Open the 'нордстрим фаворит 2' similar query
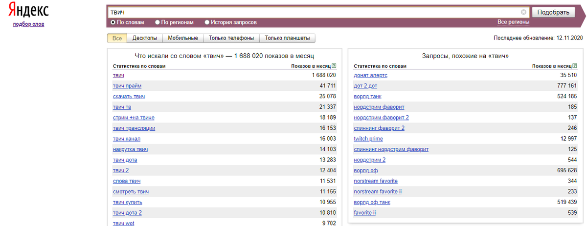 381,118
